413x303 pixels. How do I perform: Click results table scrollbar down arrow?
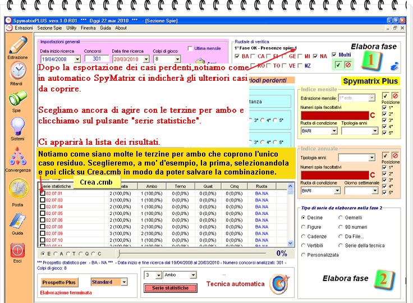click(290, 243)
